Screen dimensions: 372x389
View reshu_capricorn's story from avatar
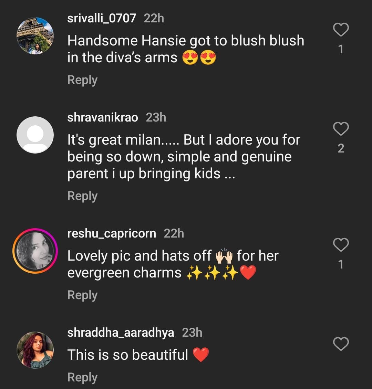(x=35, y=251)
